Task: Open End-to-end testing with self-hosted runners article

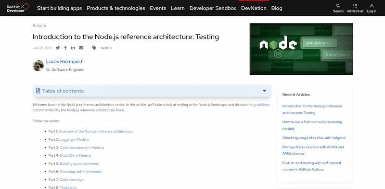Action: tap(311, 166)
